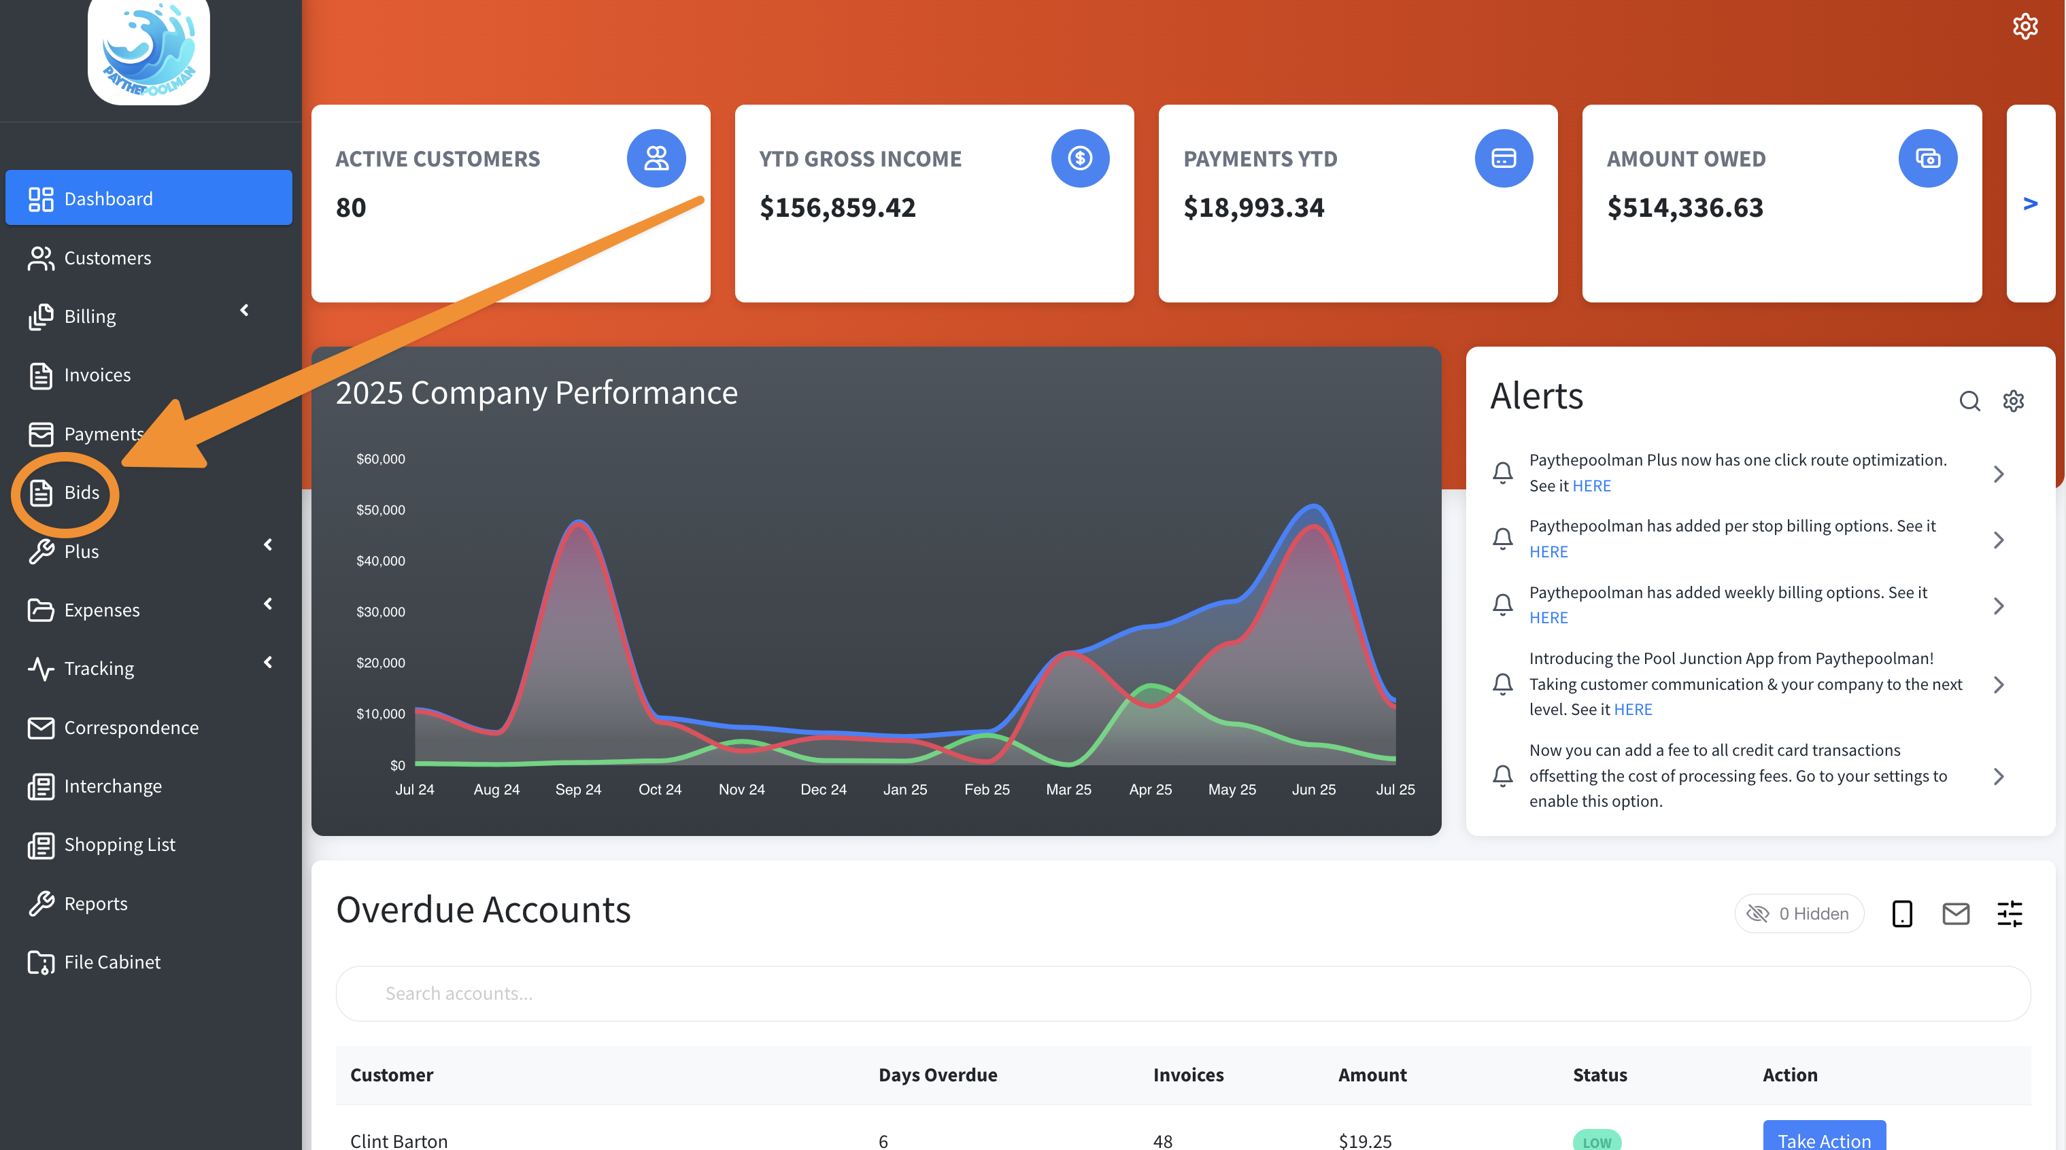This screenshot has height=1150, width=2066.
Task: Click the envelope icon in Overdue Accounts
Action: [1955, 913]
